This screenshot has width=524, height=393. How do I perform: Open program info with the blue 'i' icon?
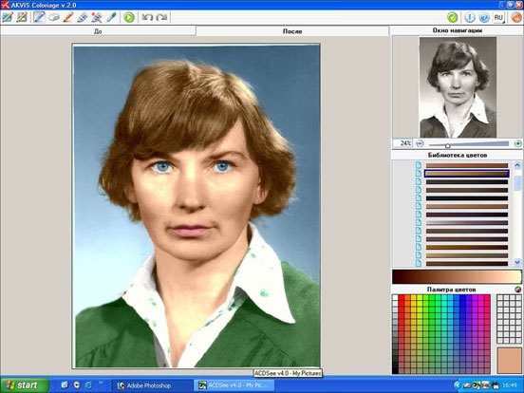[x=469, y=17]
